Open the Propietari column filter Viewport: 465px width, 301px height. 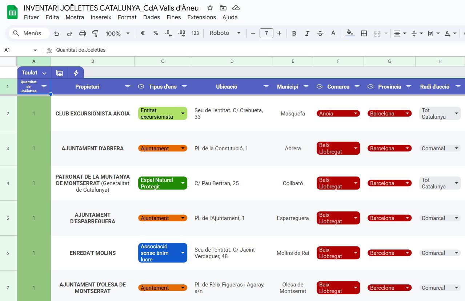tap(128, 87)
